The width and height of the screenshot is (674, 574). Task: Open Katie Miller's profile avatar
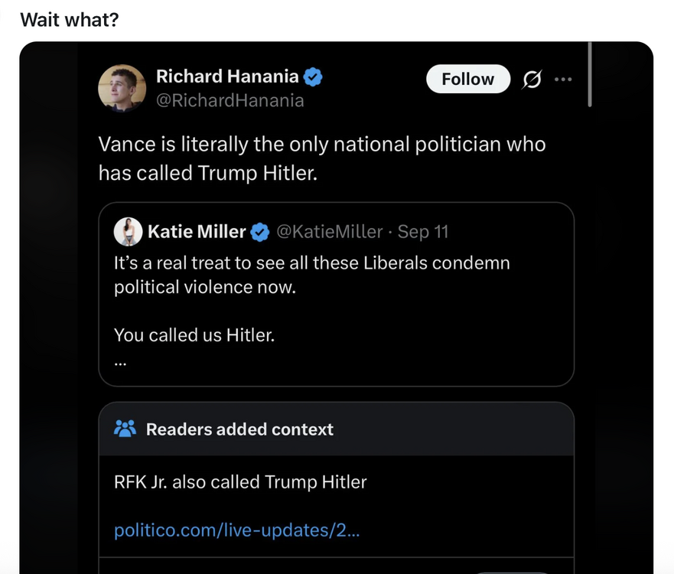(128, 231)
